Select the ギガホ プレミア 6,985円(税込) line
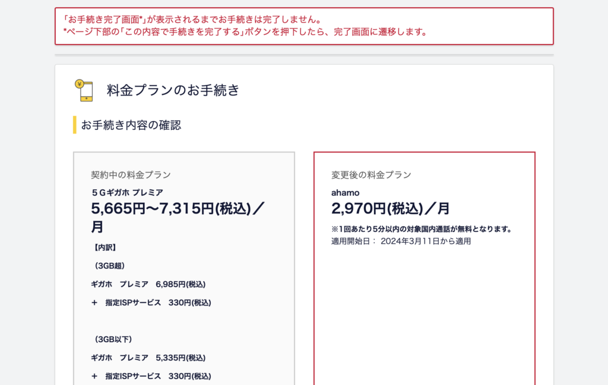608x385 pixels. 148,284
